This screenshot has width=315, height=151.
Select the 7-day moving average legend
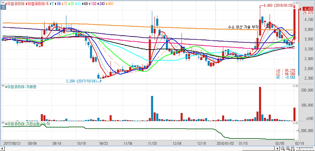click(x=52, y=4)
